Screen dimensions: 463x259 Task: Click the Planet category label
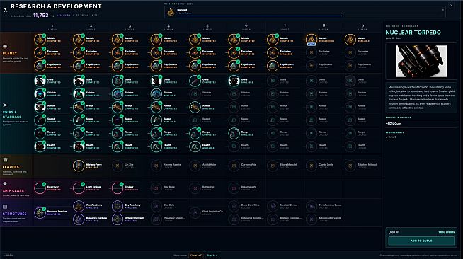pos(9,53)
